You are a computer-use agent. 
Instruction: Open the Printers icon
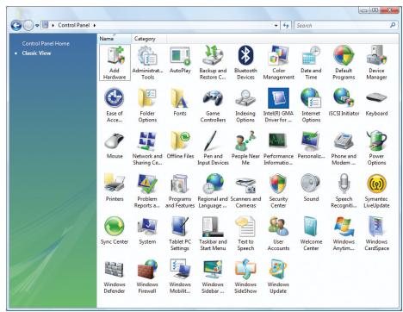[x=115, y=188]
